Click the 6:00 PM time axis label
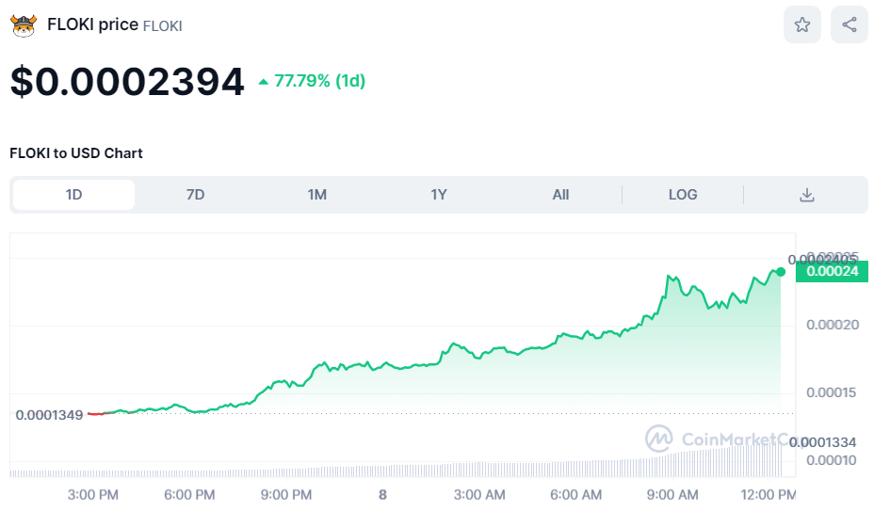Screen dimensions: 874x511 tap(189, 495)
